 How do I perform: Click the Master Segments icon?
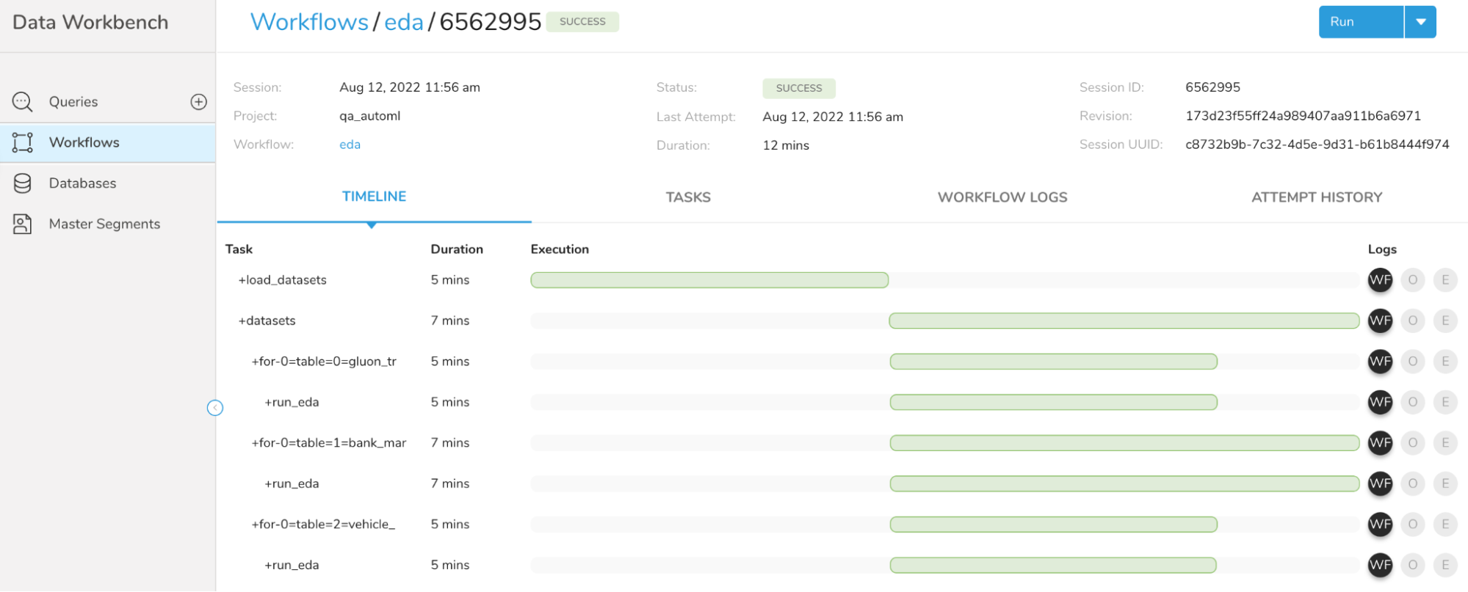point(23,224)
